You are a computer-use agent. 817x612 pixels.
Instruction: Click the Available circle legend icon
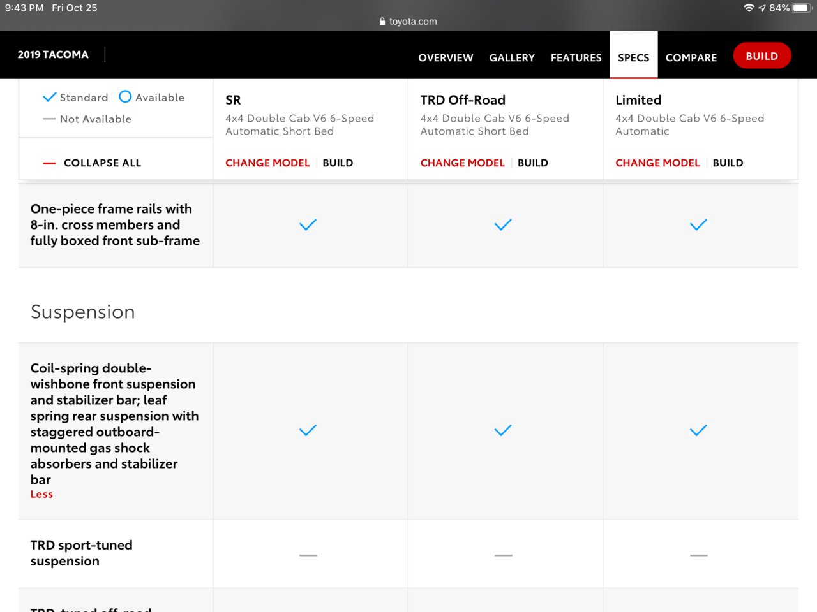[125, 96]
